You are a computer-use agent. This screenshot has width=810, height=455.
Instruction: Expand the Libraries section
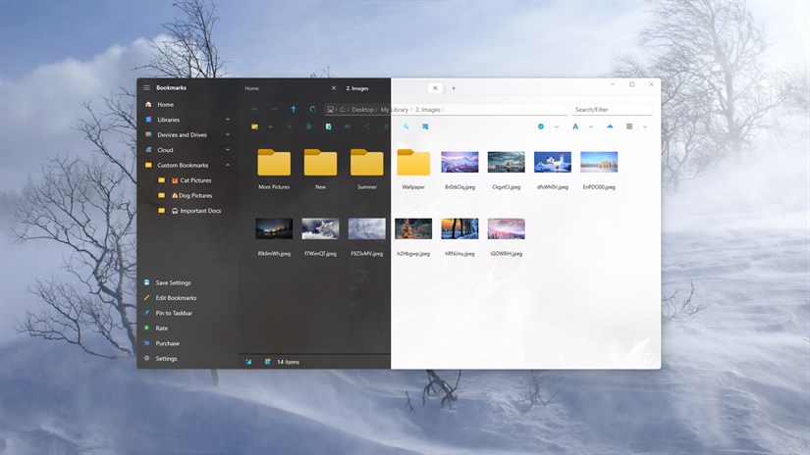click(228, 120)
